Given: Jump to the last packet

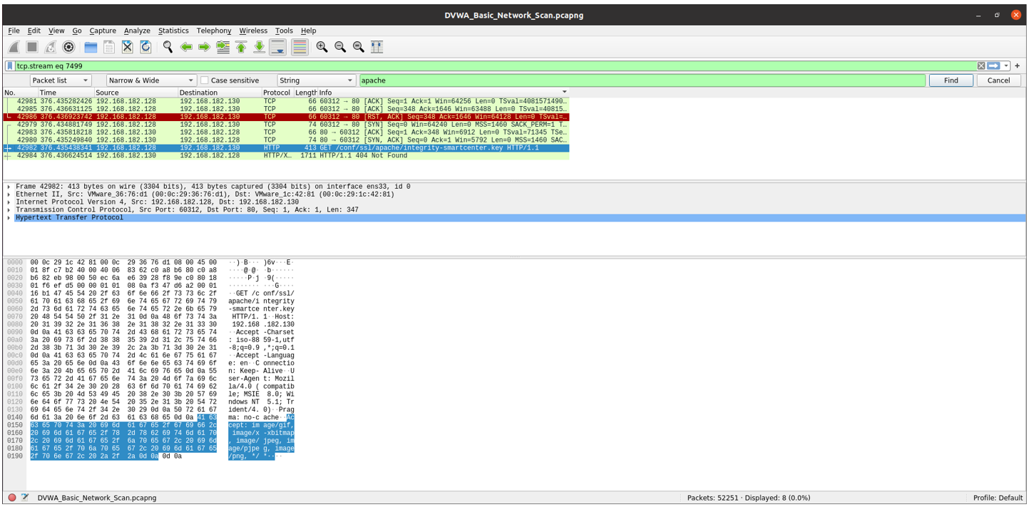Looking at the screenshot, I should click(260, 47).
